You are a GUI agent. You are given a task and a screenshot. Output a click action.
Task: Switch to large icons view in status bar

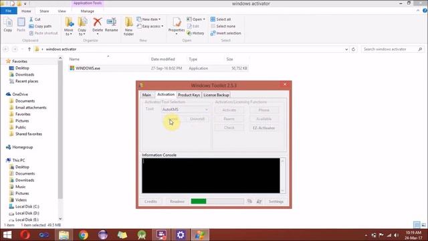(x=423, y=225)
